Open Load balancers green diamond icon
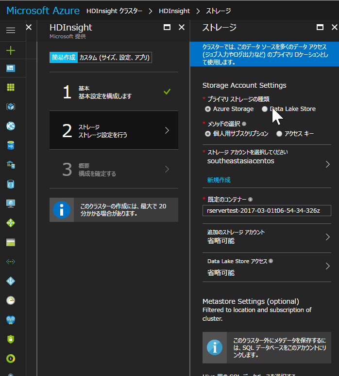The height and width of the screenshot is (376, 339). coord(11,223)
